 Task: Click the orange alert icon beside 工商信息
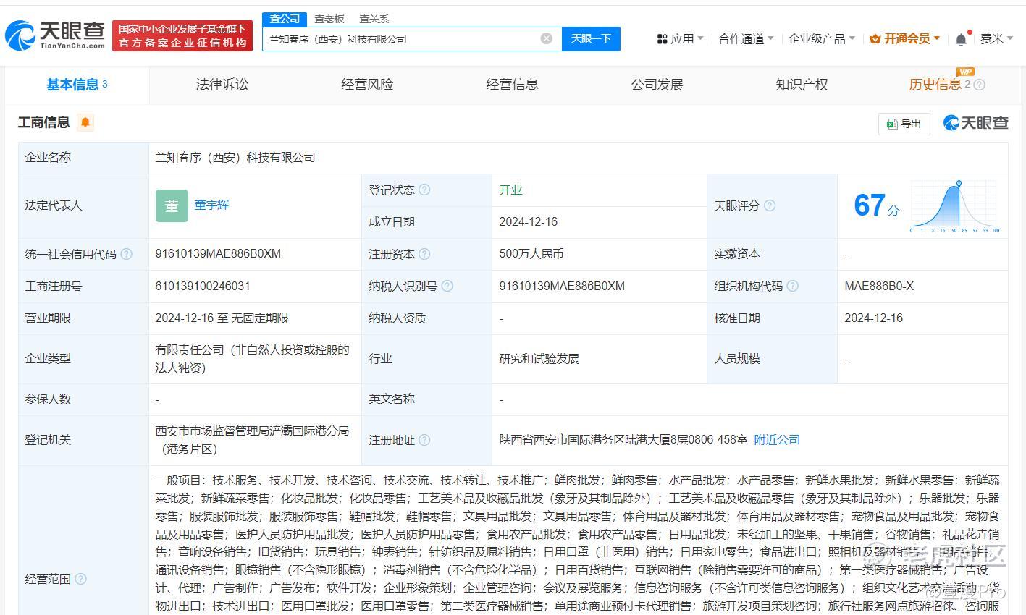click(x=85, y=122)
